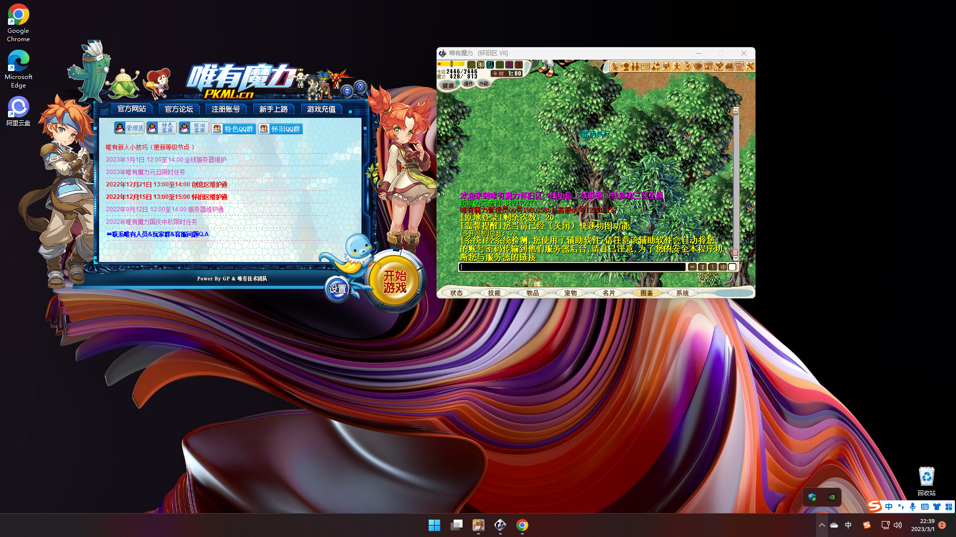Toggle the 家 family switch
This screenshot has width=956, height=537.
tap(519, 65)
